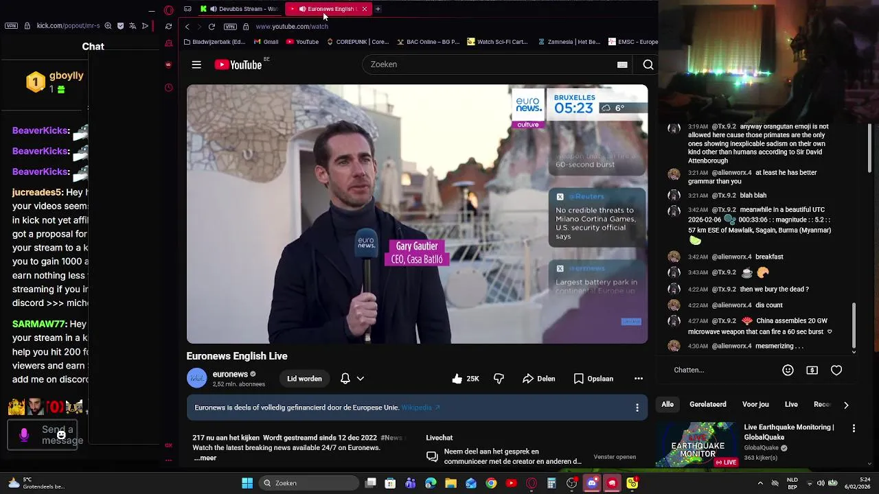The image size is (879, 494).
Task: Open Discord from the taskbar
Action: pos(592,483)
